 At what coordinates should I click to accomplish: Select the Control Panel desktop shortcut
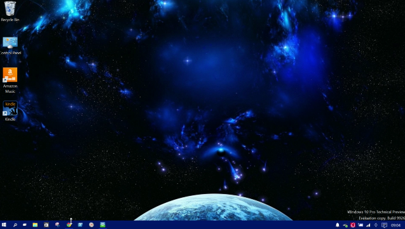[10, 46]
